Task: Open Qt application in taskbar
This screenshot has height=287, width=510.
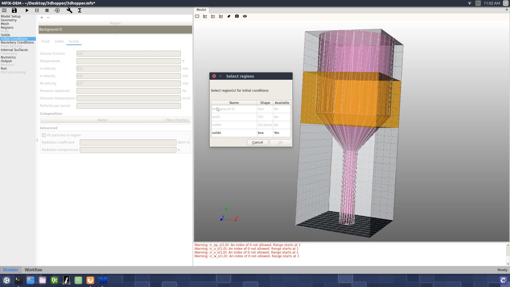Action: point(54,280)
